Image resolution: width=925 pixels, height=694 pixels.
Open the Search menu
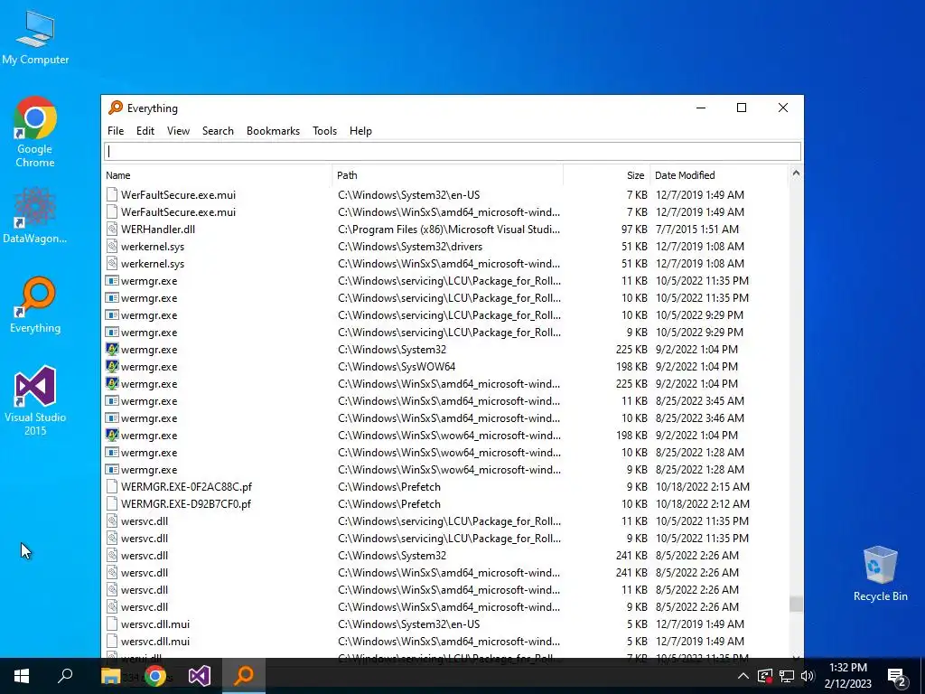tap(218, 131)
